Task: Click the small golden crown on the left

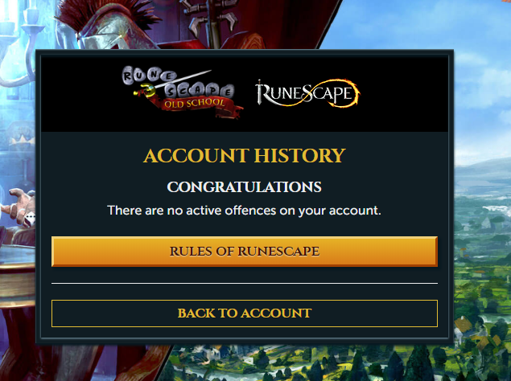Action: point(23,140)
